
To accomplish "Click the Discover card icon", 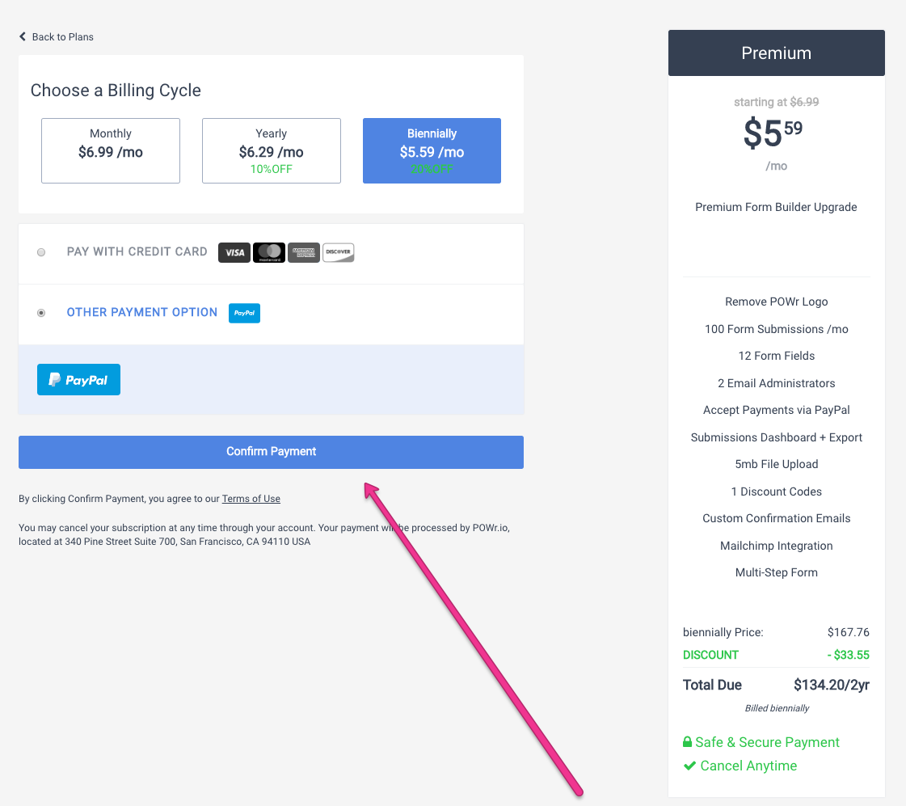I will [x=338, y=252].
